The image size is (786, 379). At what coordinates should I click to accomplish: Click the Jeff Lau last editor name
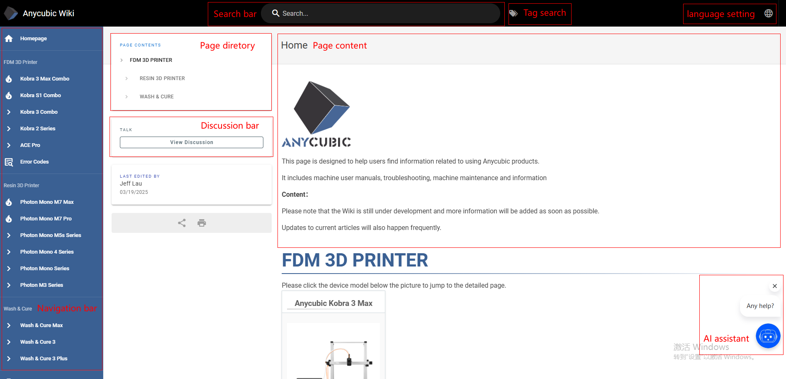point(131,183)
